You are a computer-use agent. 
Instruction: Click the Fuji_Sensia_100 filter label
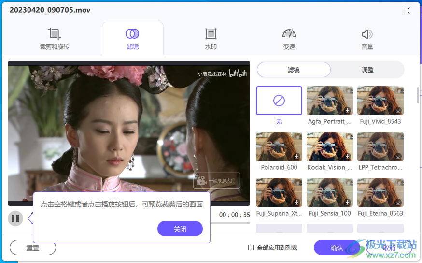pyautogui.click(x=330, y=213)
